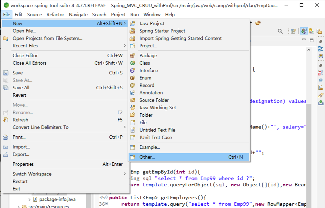
Task: Select Project... in New submenu
Action: (189, 46)
